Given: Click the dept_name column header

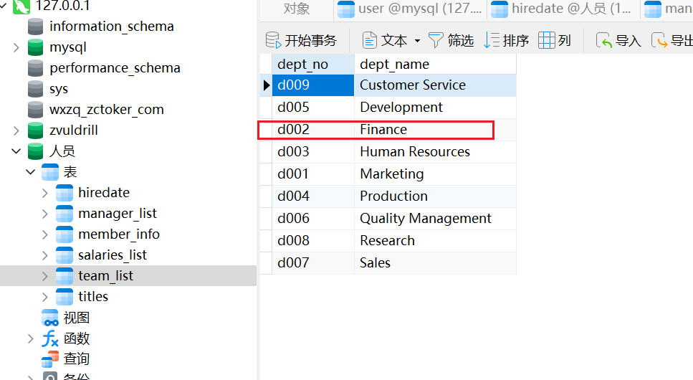Looking at the screenshot, I should [435, 64].
